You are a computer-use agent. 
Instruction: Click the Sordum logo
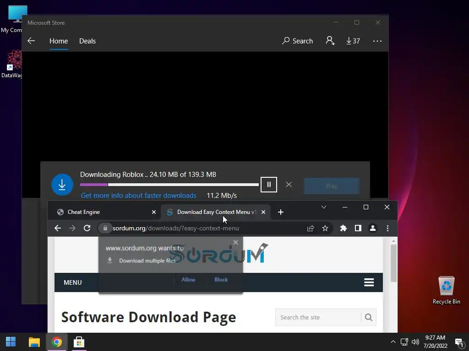218,253
